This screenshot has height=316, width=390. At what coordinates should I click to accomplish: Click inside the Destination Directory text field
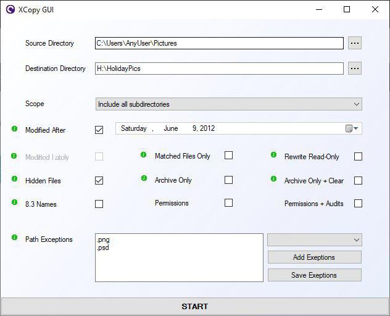pos(219,69)
